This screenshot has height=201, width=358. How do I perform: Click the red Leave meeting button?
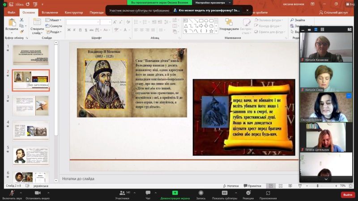tap(347, 195)
